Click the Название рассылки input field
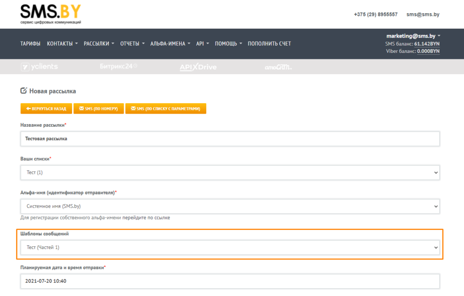Screen dimensions: 464x296 point(230,138)
